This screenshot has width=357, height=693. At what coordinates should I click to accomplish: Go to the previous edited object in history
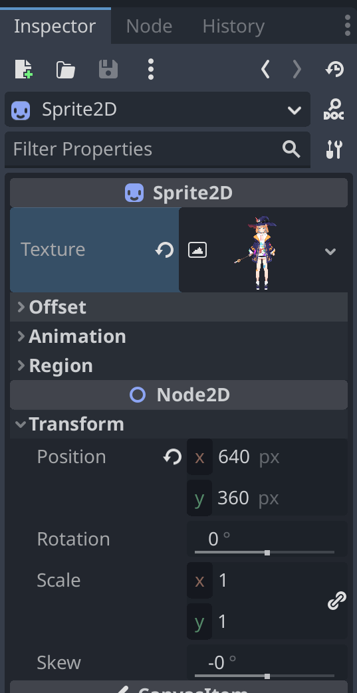coord(265,69)
